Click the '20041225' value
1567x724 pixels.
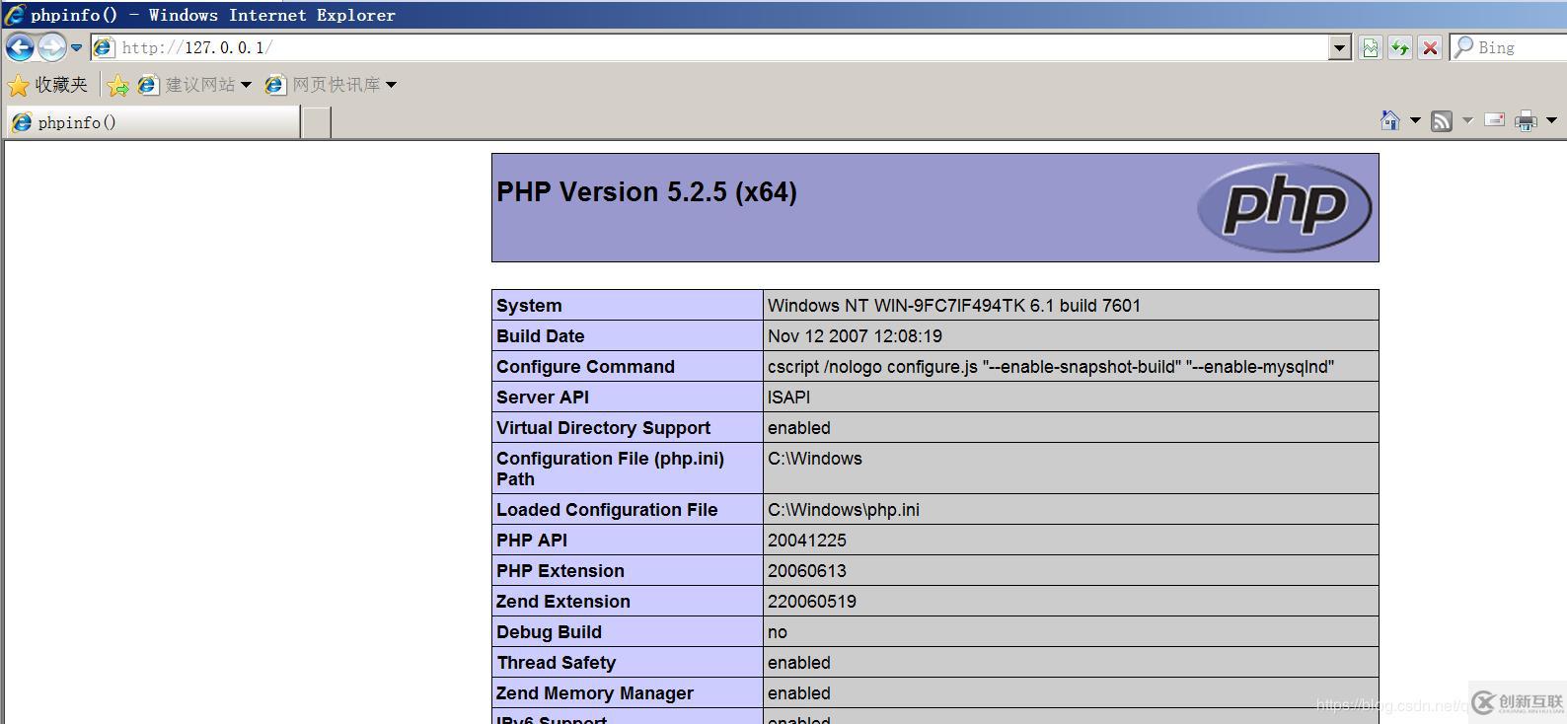807,541
